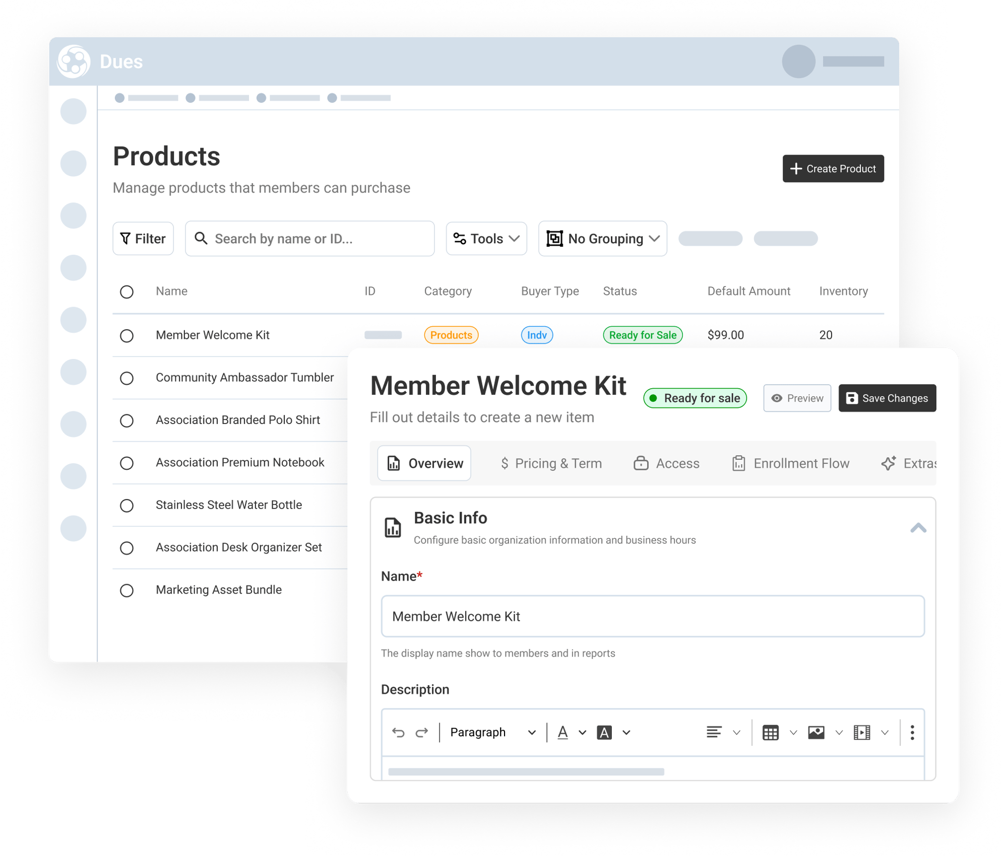Click the $99.00 default amount
The width and height of the screenshot is (1008, 856).
725,335
